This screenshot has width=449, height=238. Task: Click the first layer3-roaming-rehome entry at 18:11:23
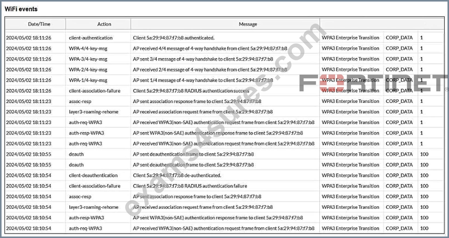click(94, 112)
